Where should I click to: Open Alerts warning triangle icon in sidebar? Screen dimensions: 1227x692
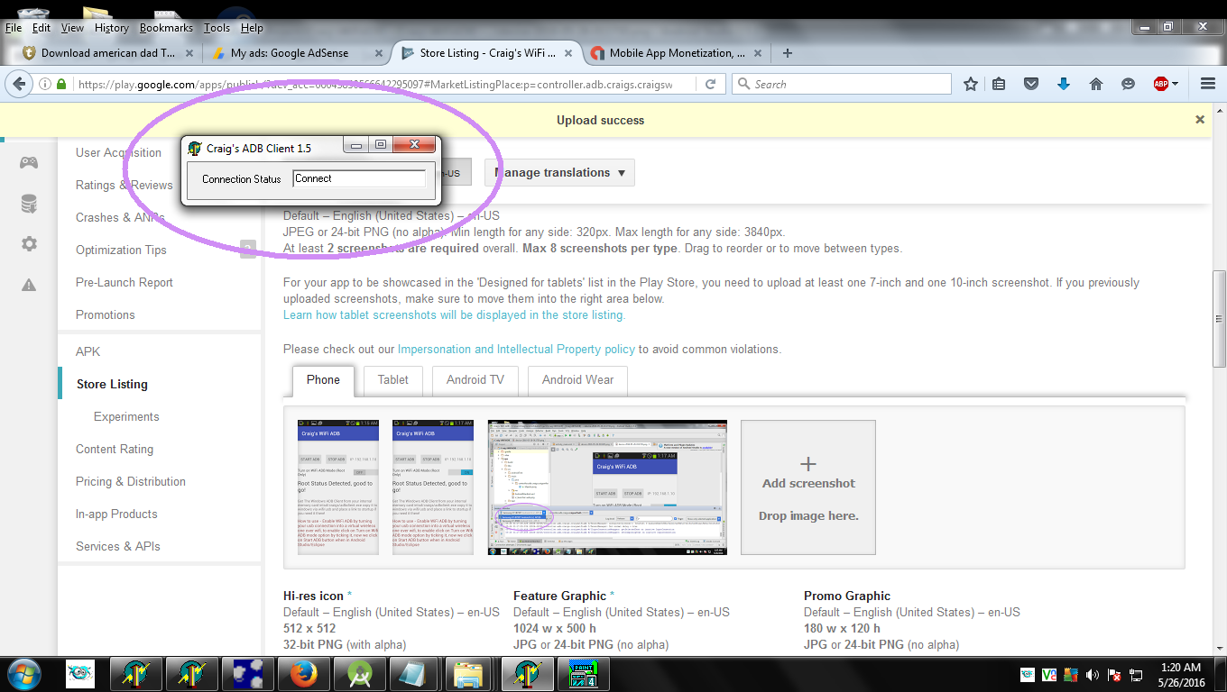pos(29,285)
